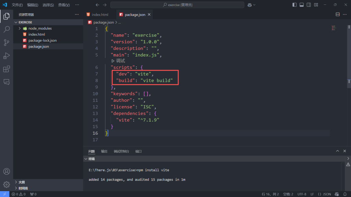Image resolution: width=351 pixels, height=197 pixels.
Task: Click the Accounts icon in activity bar
Action: click(x=7, y=171)
